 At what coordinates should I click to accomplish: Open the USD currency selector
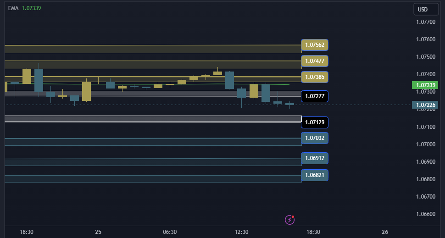click(x=426, y=9)
